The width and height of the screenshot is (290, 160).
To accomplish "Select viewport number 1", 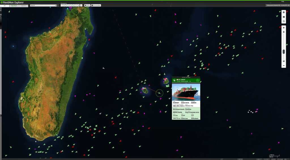I will [x=62, y=5].
